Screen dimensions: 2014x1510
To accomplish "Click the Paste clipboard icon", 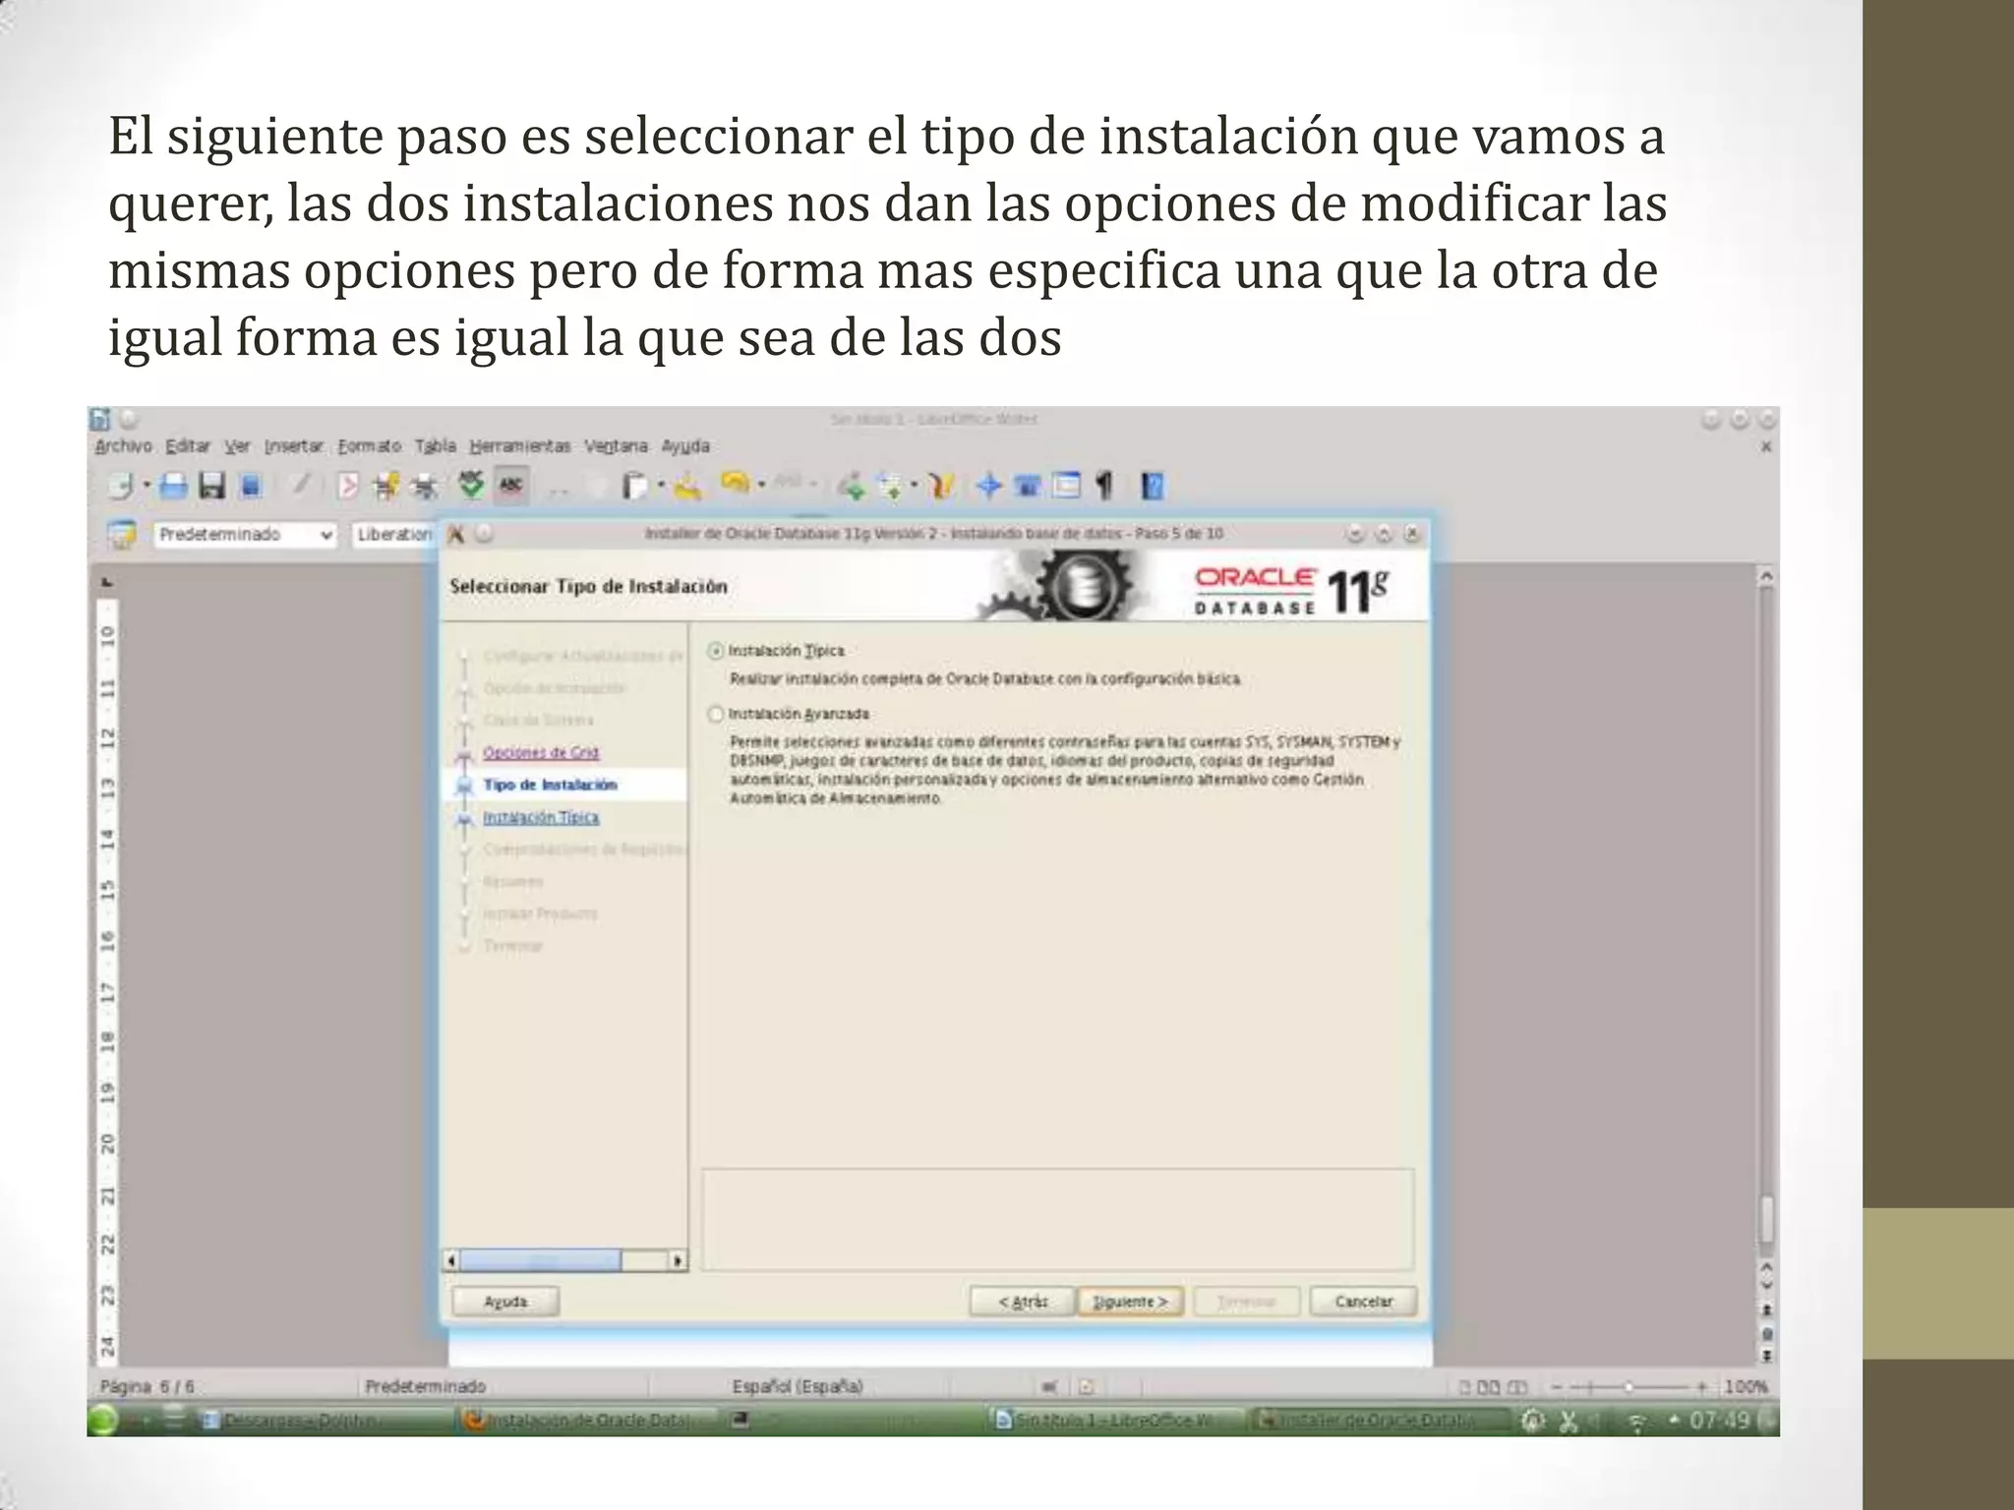I will (x=635, y=486).
